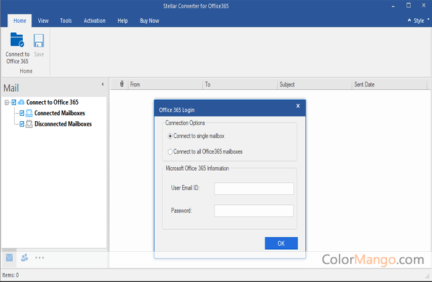
Task: Open the Buy Now tab
Action: [149, 21]
